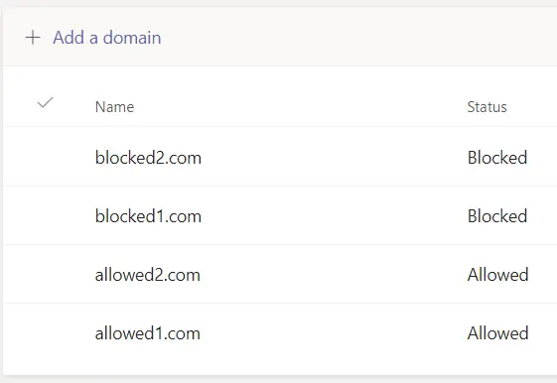Click the Allowed status of allowed1.com
Image resolution: width=557 pixels, height=383 pixels.
coord(497,333)
